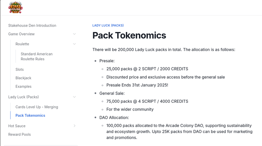Select Examples in the sidebar
The height and width of the screenshot is (146, 262).
24,86
